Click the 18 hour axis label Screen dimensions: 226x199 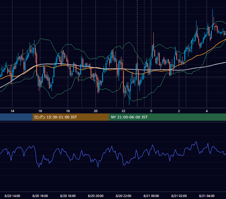click(x=68, y=111)
